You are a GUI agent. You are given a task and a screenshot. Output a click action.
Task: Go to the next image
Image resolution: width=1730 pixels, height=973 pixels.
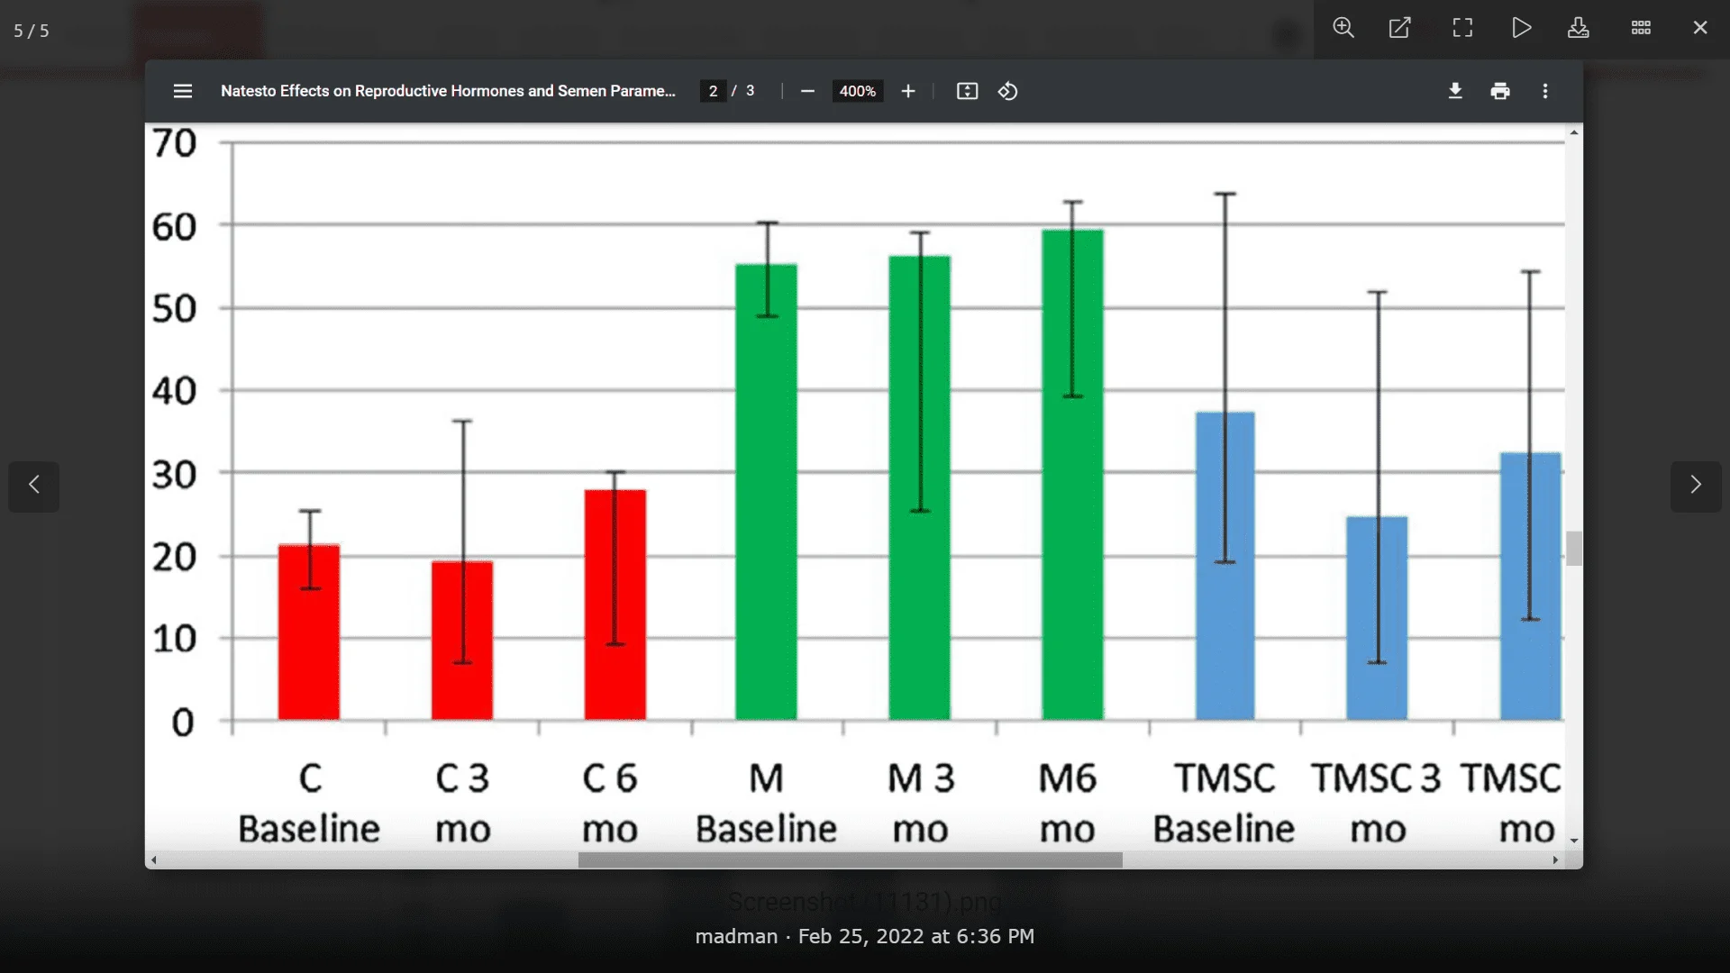(1696, 486)
